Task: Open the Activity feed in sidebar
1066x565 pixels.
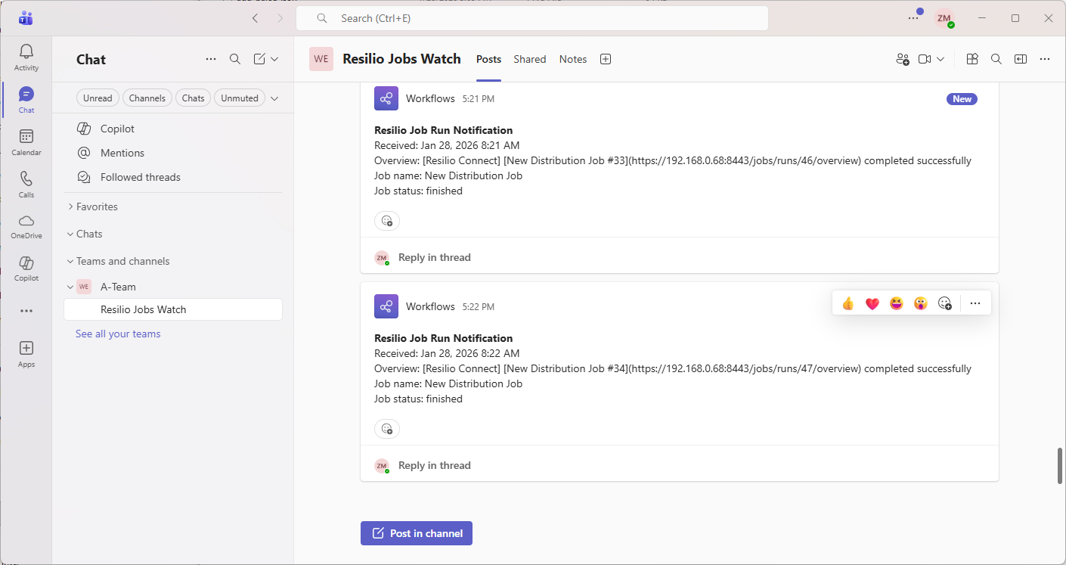Action: (26, 57)
